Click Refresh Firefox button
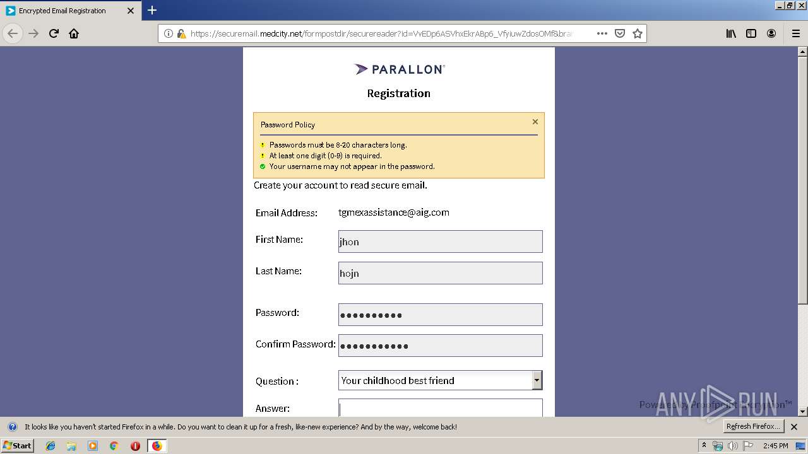The image size is (808, 454). point(753,426)
